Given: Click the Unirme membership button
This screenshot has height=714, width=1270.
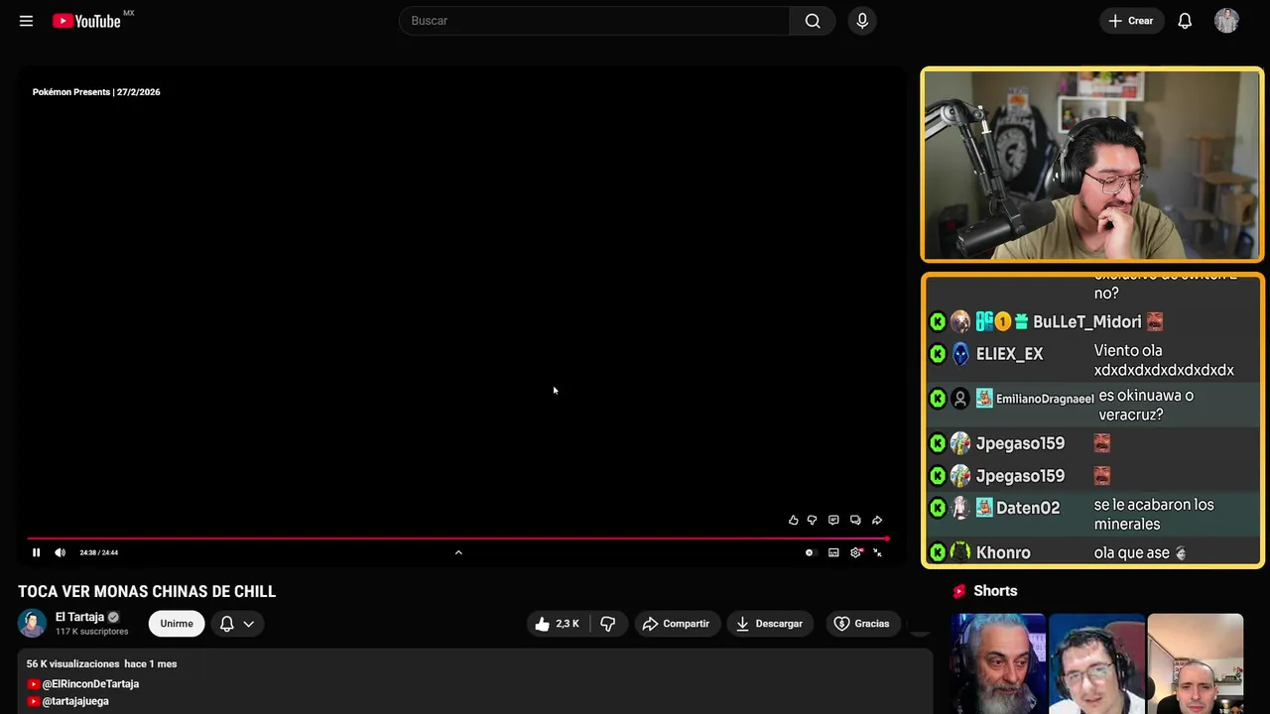Looking at the screenshot, I should click(177, 624).
